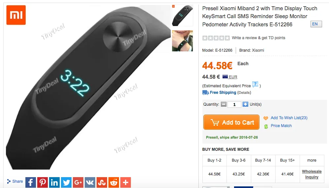Tweet the product with the Twitter icon

click(66, 182)
